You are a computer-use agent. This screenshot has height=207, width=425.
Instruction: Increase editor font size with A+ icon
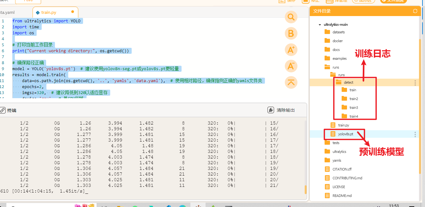[291, 50]
